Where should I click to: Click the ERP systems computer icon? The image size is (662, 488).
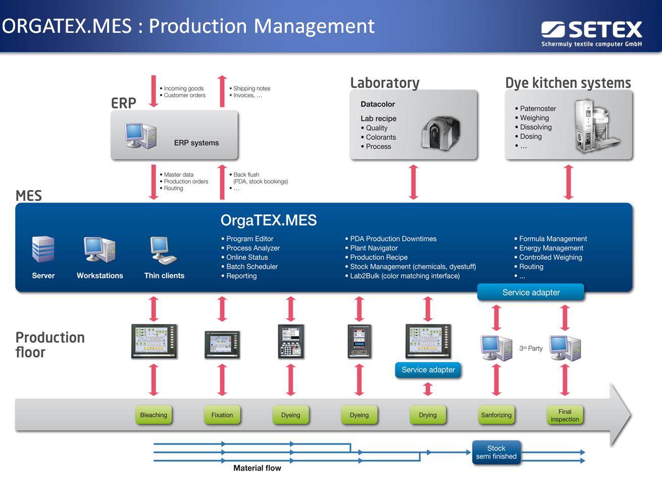coord(141,135)
